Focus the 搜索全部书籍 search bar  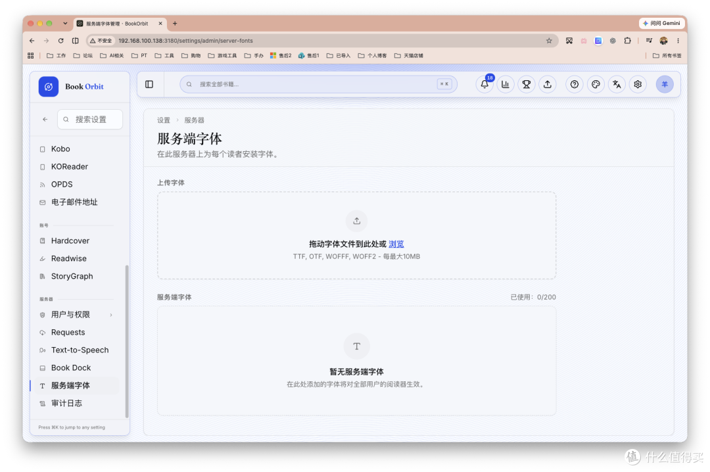pyautogui.click(x=318, y=84)
